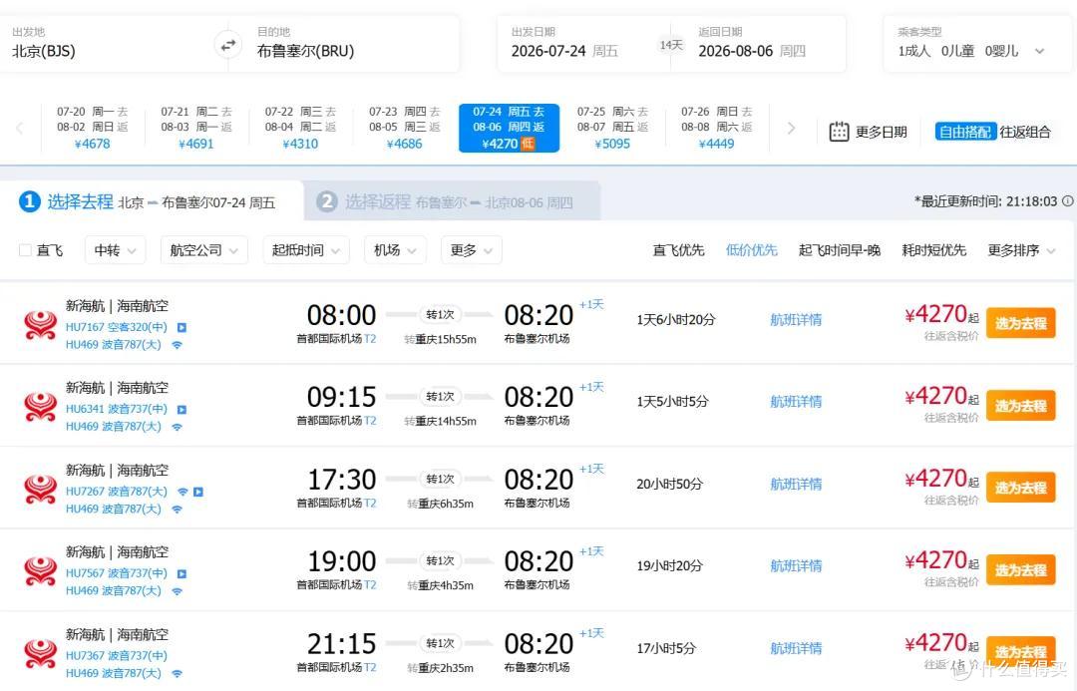Open the 机场 airport filter dropdown
This screenshot has width=1077, height=691.
click(395, 250)
